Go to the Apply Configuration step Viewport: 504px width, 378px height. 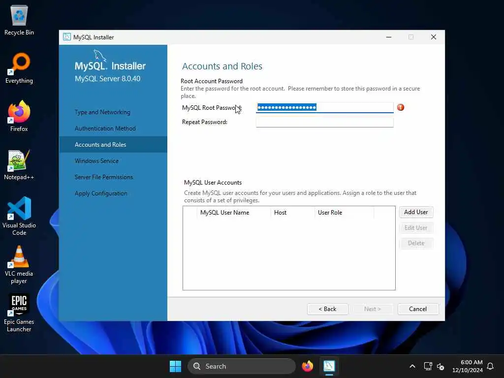pos(101,193)
